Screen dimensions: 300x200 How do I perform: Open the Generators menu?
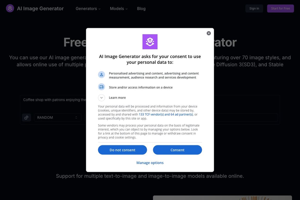click(x=88, y=9)
